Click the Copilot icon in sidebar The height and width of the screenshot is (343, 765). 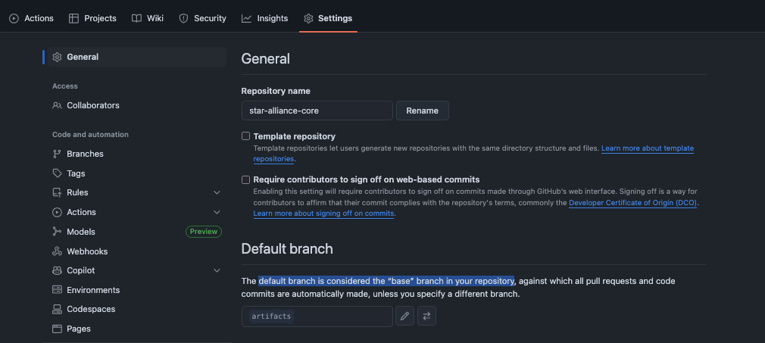click(x=57, y=270)
